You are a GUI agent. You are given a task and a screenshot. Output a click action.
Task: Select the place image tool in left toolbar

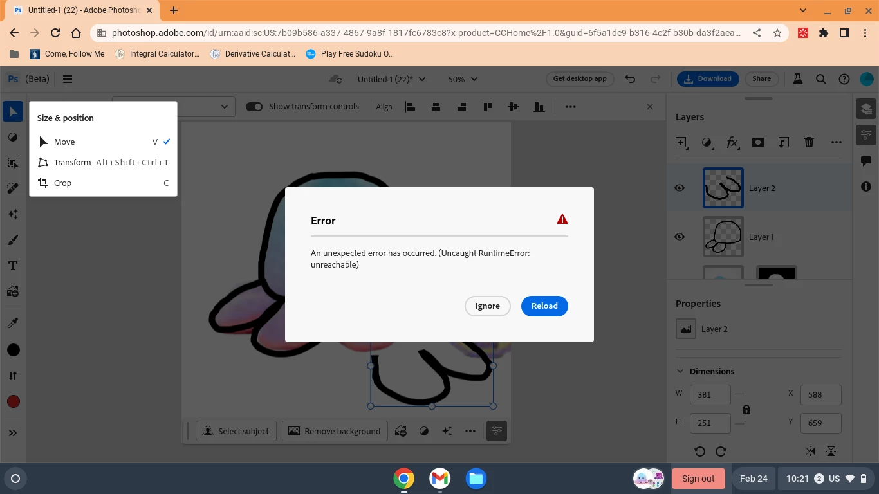pos(13,291)
